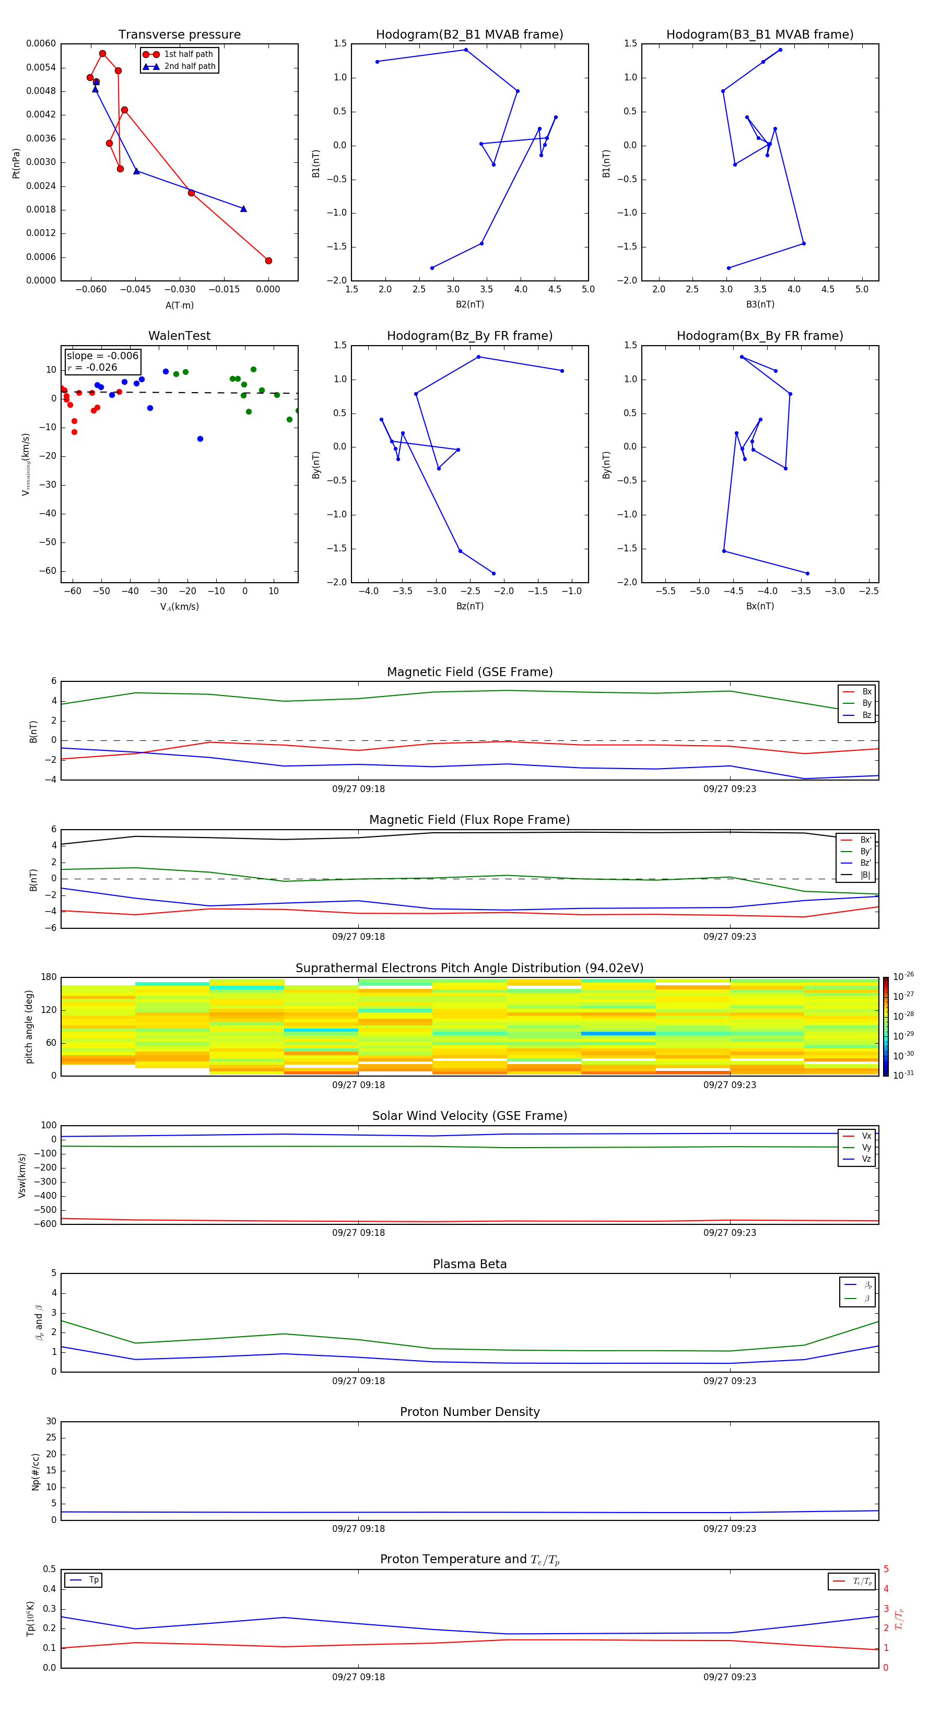Viewport: 940px width, 1723px height.
Task: Click the pitch angle colorbar
Action: tap(886, 1026)
